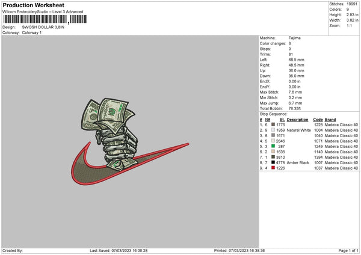Screen dimensions: 361x255
Task: Select the cream swatch for thread code 1071
Action: [273, 141]
